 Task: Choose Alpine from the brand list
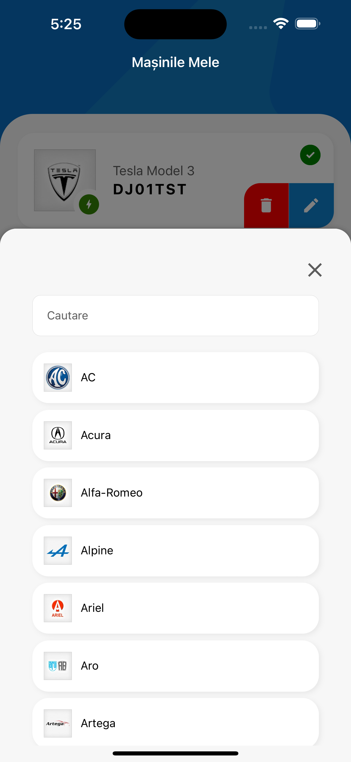coord(97,551)
